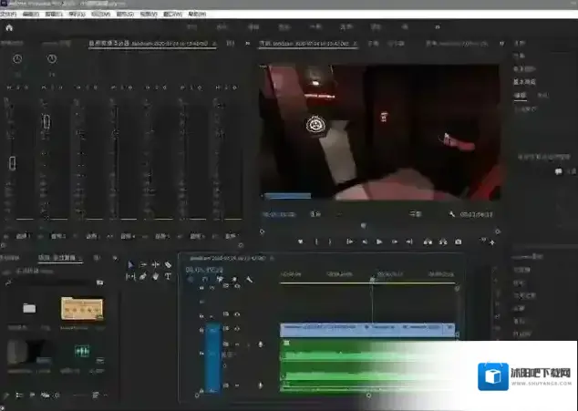Open the timeline wrench settings icon
The image size is (578, 411).
point(249,280)
